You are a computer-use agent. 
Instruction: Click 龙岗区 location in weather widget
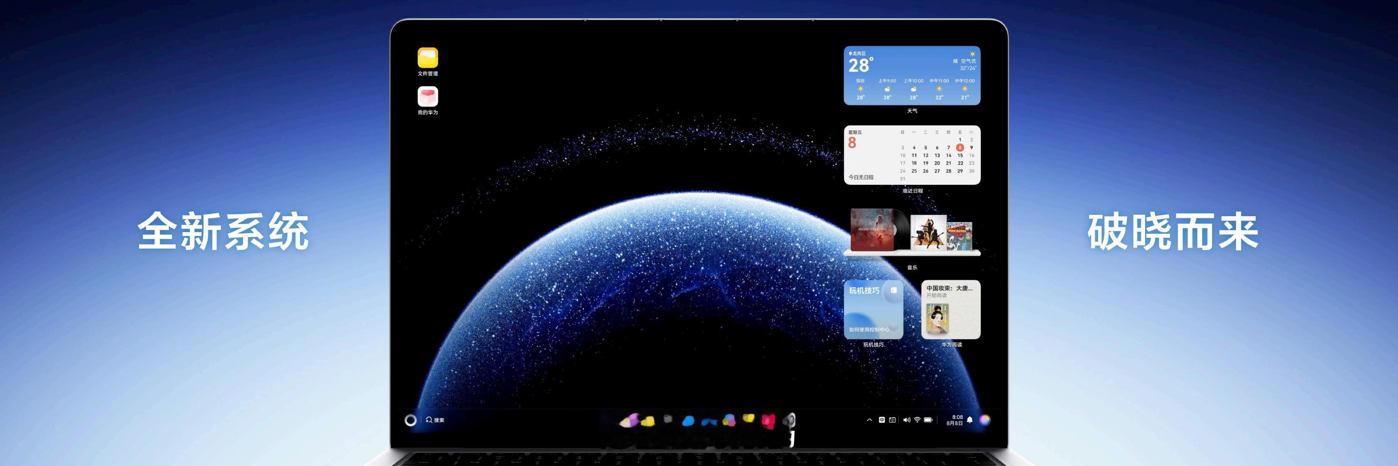[x=857, y=54]
